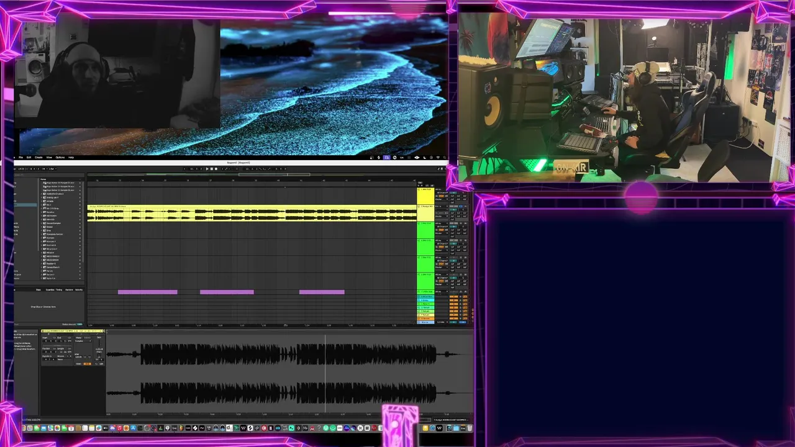Viewport: 795px width, 447px height.
Task: Open the Wi-Fi status icon in menu bar
Action: point(438,157)
